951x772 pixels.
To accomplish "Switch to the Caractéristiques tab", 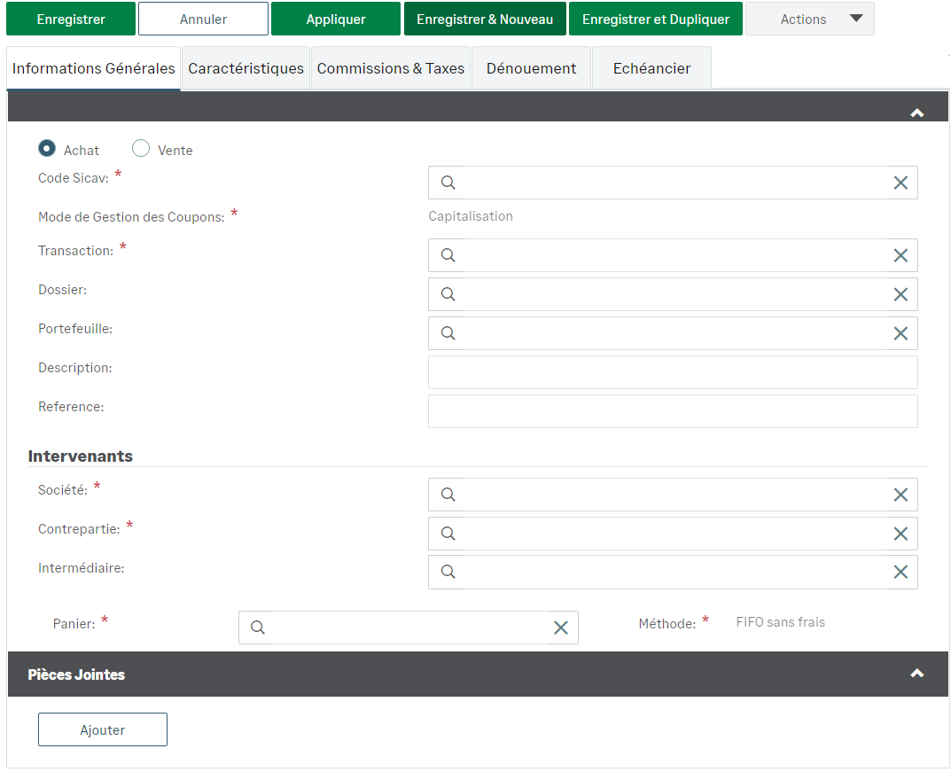I will (246, 68).
